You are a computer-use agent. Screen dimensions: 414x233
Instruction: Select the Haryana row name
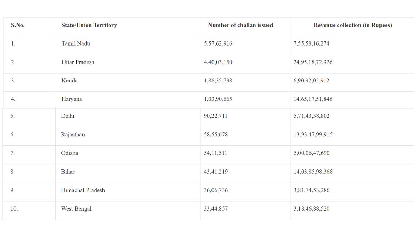(x=72, y=99)
